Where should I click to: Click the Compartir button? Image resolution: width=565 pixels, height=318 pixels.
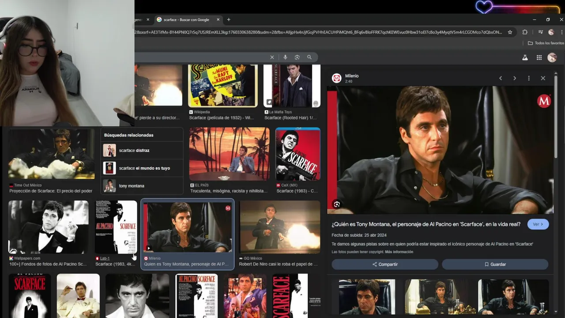click(385, 264)
